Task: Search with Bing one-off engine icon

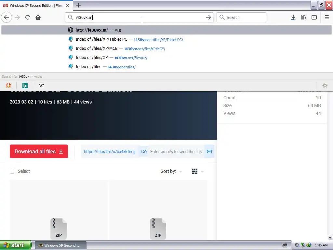Action: point(25,86)
